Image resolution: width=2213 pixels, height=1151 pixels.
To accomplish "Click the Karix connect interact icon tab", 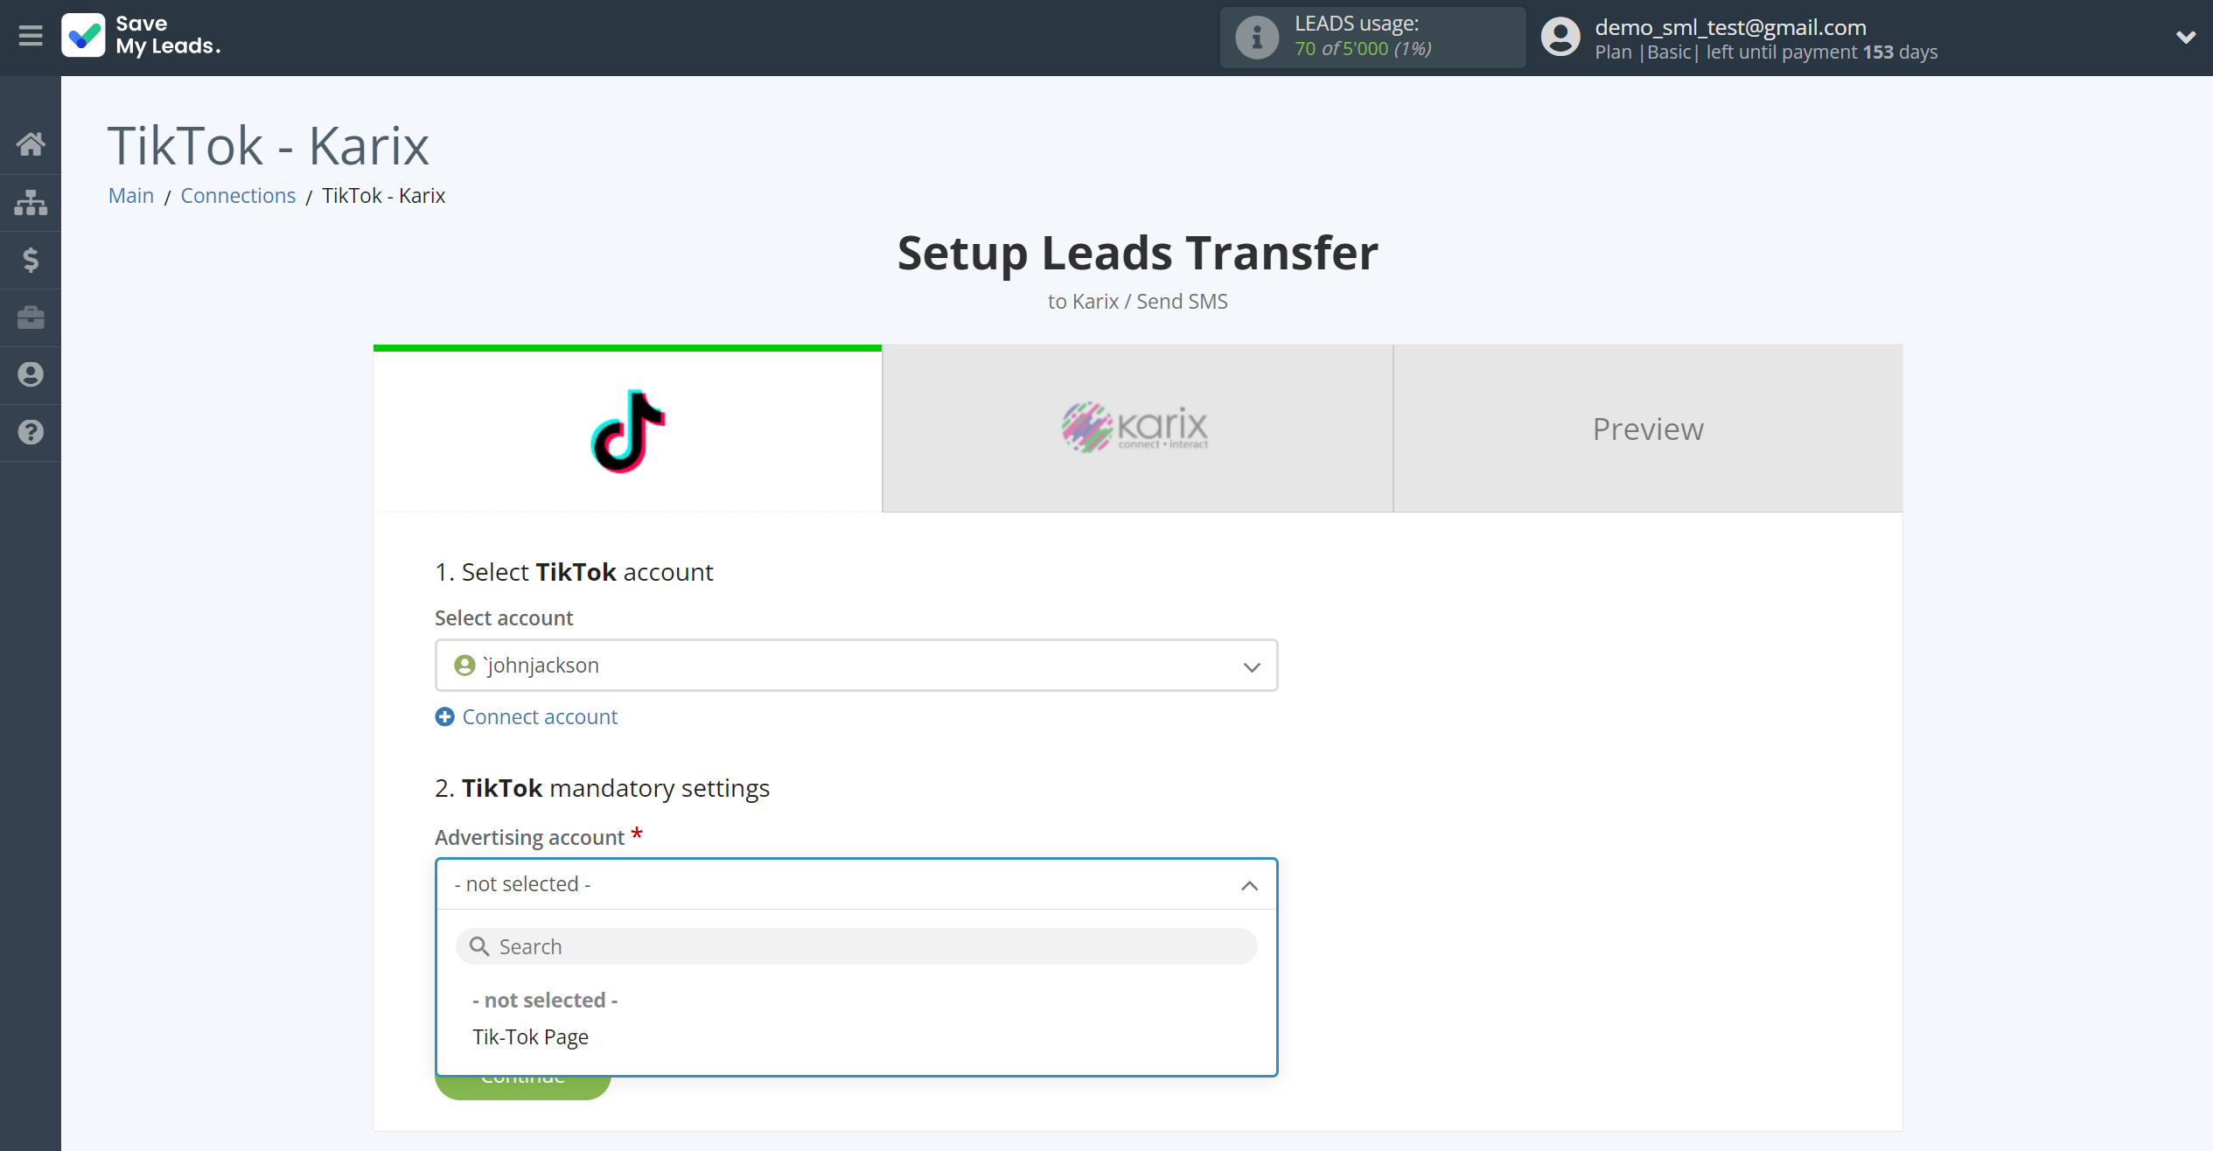I will pos(1137,429).
